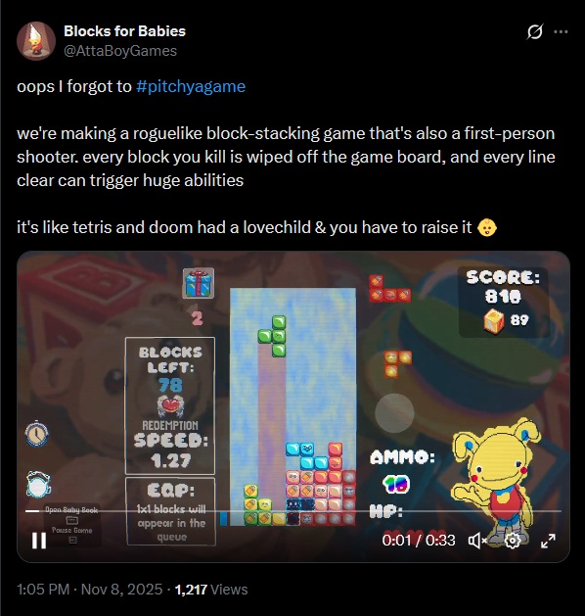Seek along the video progress bar

[293, 511]
